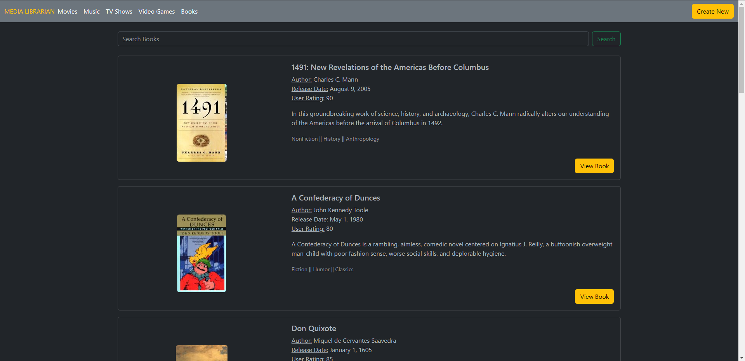Browse the Video Games library
The height and width of the screenshot is (361, 745).
[x=156, y=11]
